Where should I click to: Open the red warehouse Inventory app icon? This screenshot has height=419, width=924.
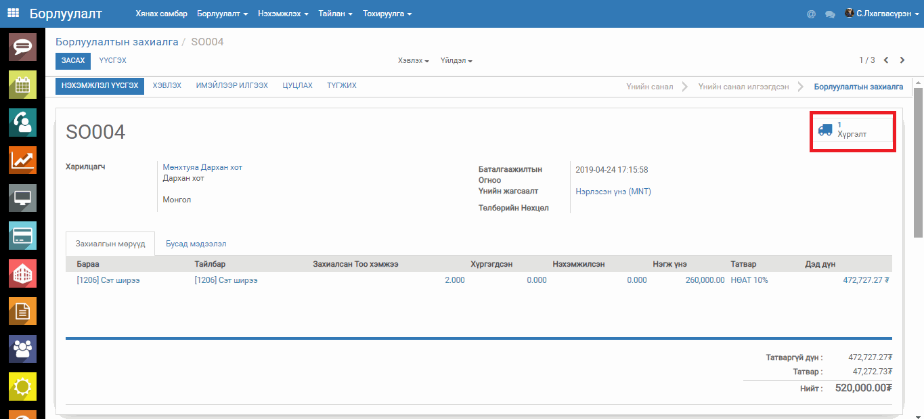22,273
